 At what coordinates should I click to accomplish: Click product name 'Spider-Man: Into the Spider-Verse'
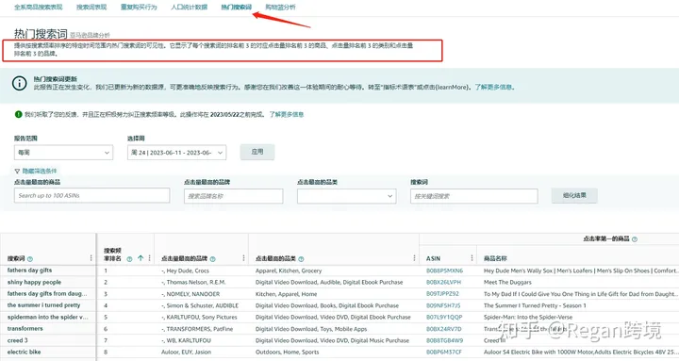coord(528,318)
